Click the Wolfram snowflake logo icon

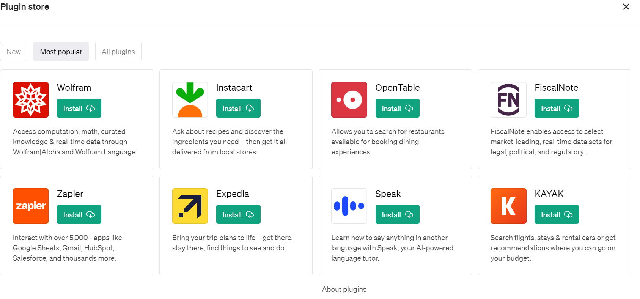point(31,100)
